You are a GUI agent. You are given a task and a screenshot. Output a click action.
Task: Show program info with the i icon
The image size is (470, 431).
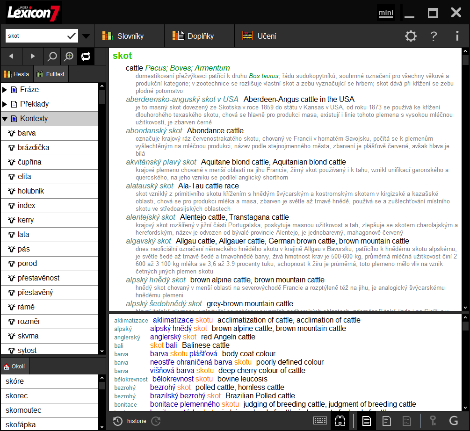coord(457,36)
